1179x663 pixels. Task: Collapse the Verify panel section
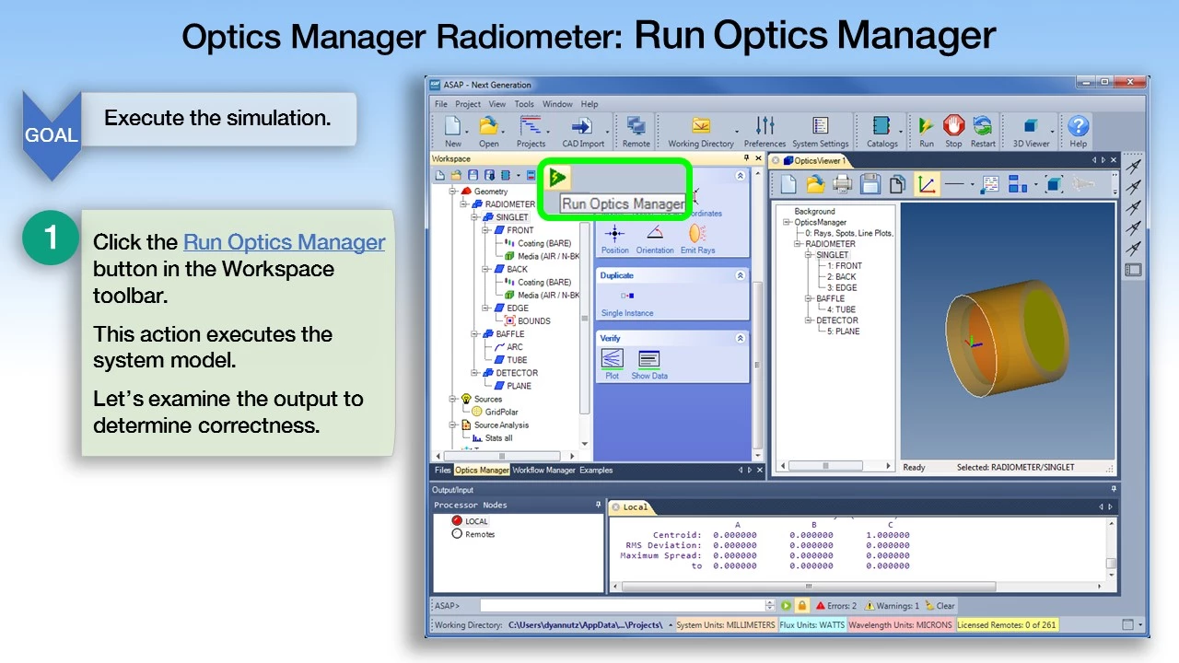pyautogui.click(x=740, y=338)
